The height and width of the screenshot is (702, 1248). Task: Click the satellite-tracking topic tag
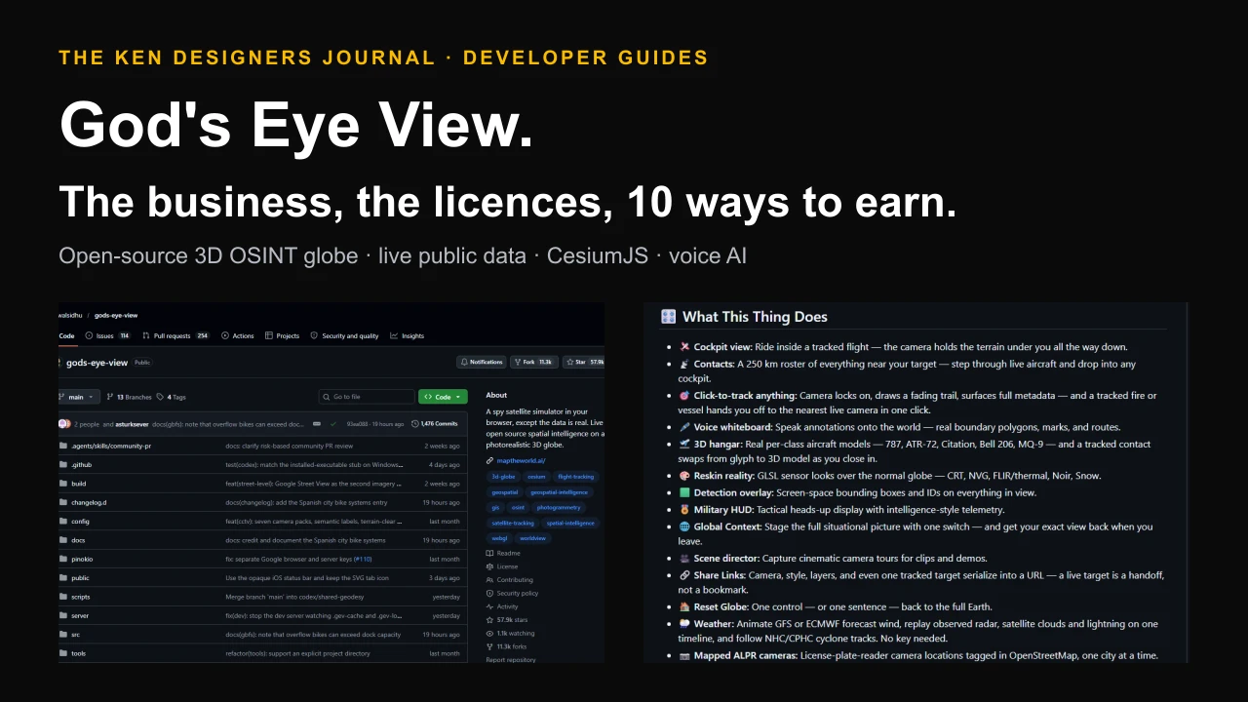[x=511, y=523]
